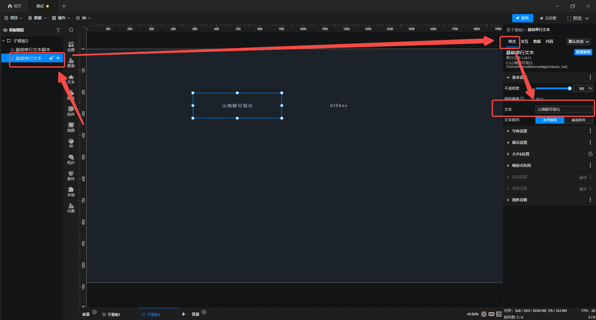
Task: Open the 地图 map components category
Action: pyautogui.click(x=71, y=127)
